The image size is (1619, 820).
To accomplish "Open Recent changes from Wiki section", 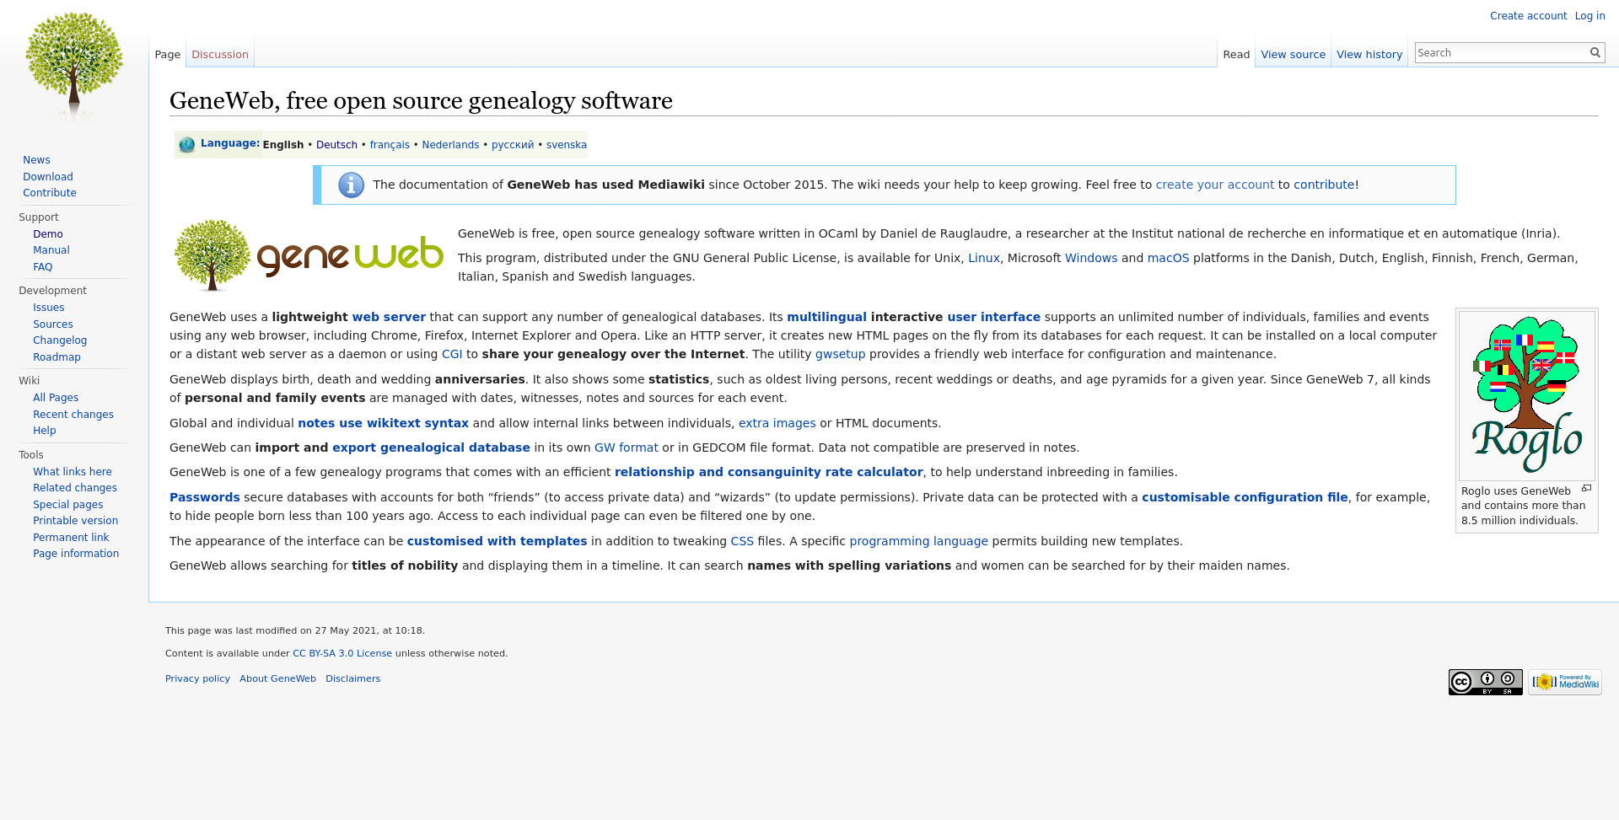I will click(73, 415).
